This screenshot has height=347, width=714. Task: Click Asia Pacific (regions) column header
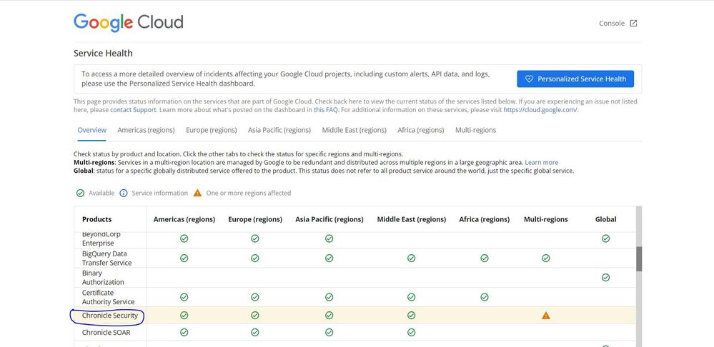click(329, 219)
